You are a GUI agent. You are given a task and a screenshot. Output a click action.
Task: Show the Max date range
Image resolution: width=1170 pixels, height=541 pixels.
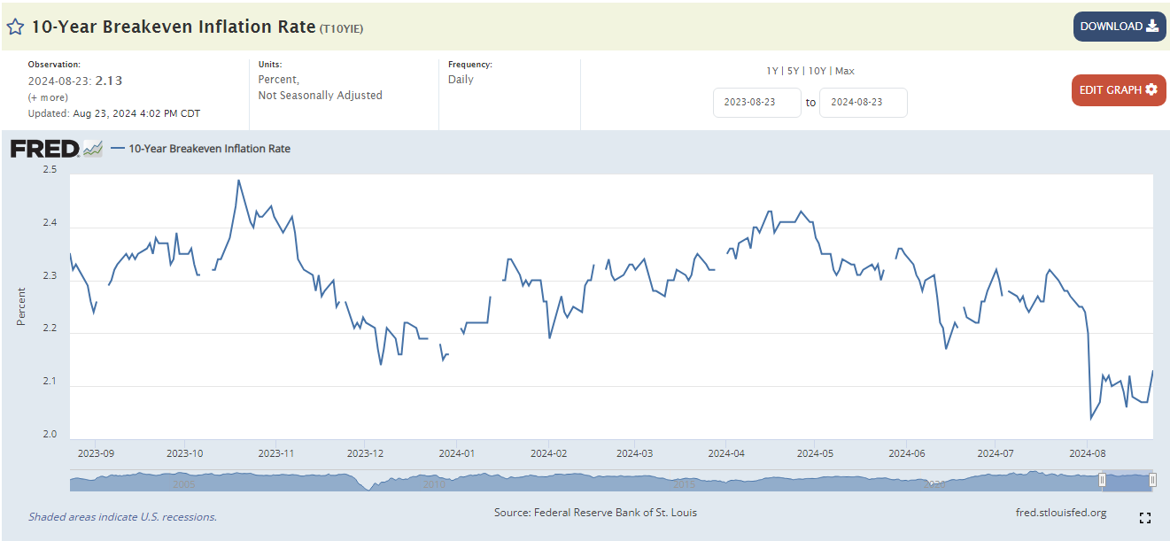point(844,71)
